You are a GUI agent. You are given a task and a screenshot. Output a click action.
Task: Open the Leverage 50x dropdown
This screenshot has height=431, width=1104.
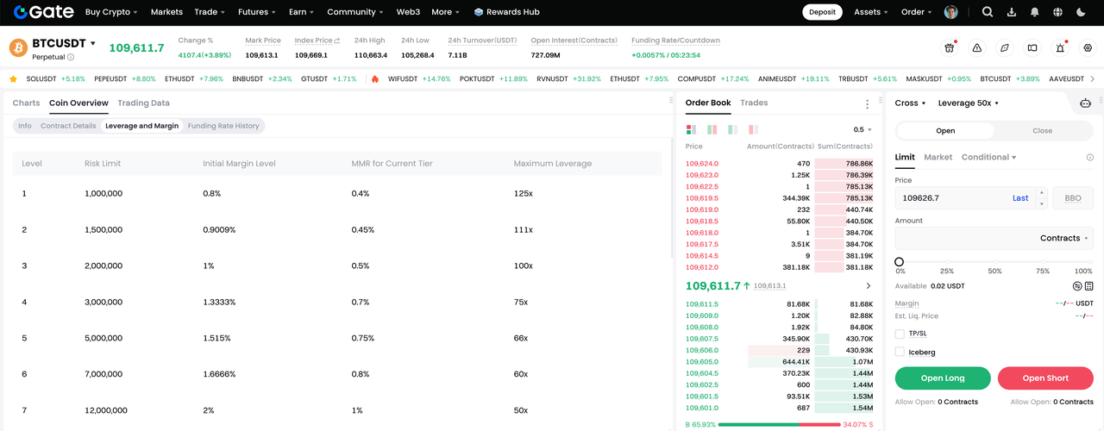click(x=968, y=103)
